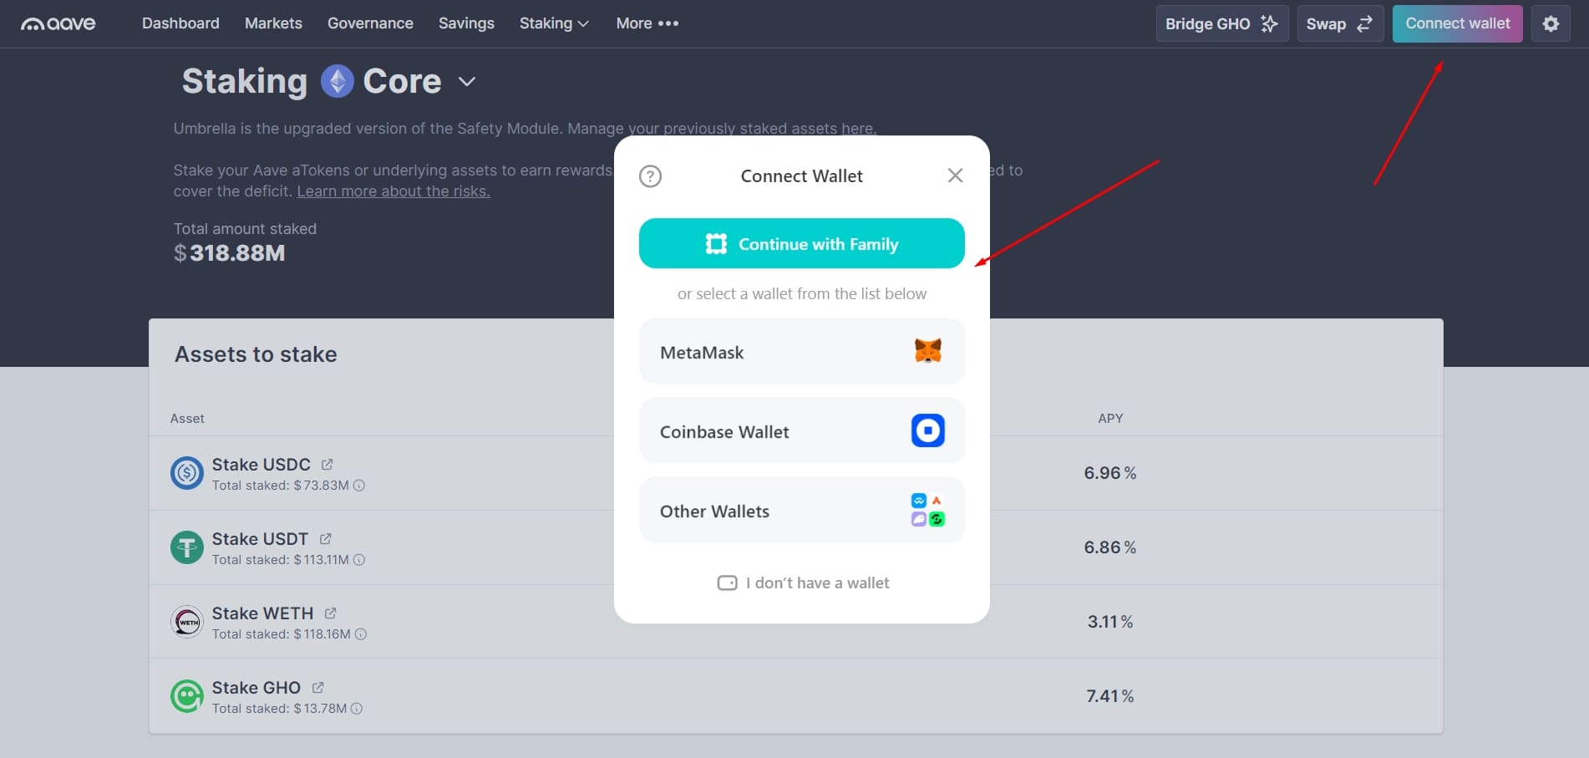Viewport: 1589px width, 758px height.
Task: Click the Coinbase Wallet logo icon
Action: click(927, 430)
